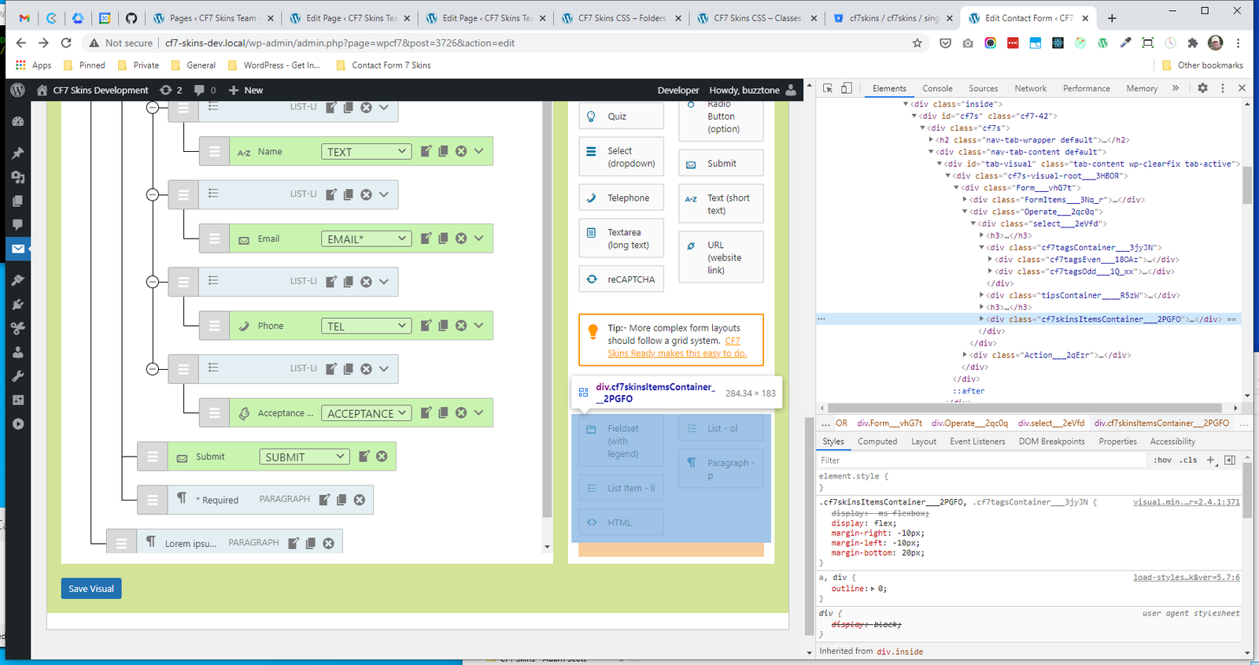The image size is (1259, 665).
Task: Collapse the list-li node above Name
Action: point(153,107)
